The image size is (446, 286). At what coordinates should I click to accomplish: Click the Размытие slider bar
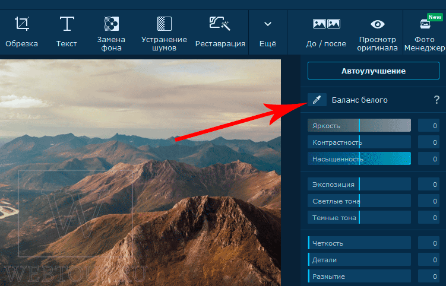click(x=359, y=277)
